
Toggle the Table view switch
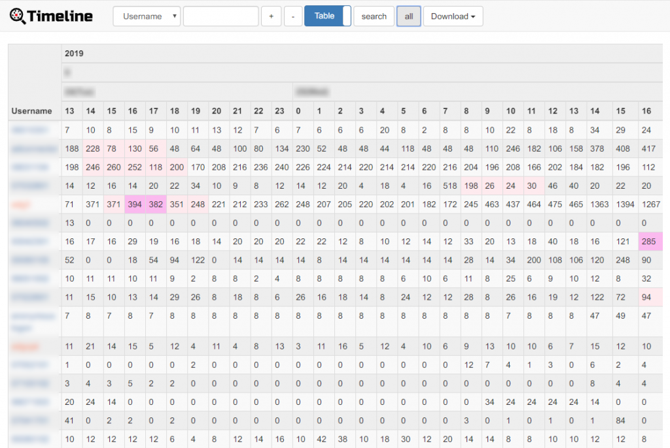click(x=328, y=16)
